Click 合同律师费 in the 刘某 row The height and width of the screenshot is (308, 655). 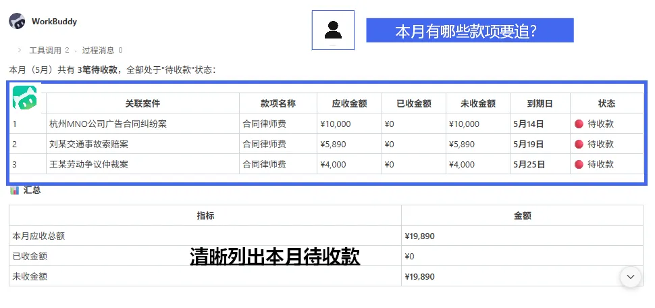point(265,144)
